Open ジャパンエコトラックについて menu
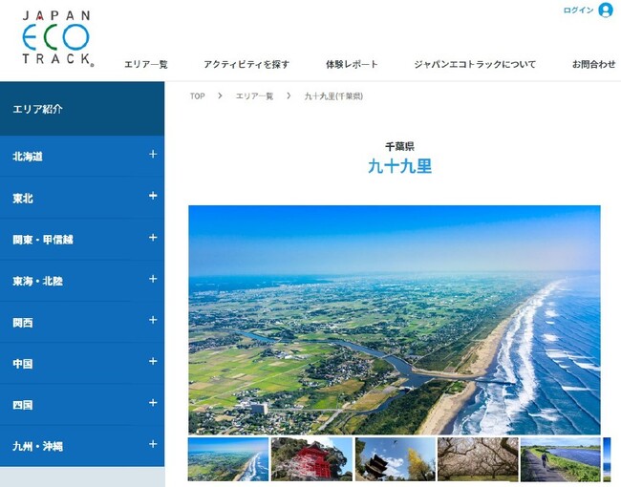 click(x=475, y=65)
